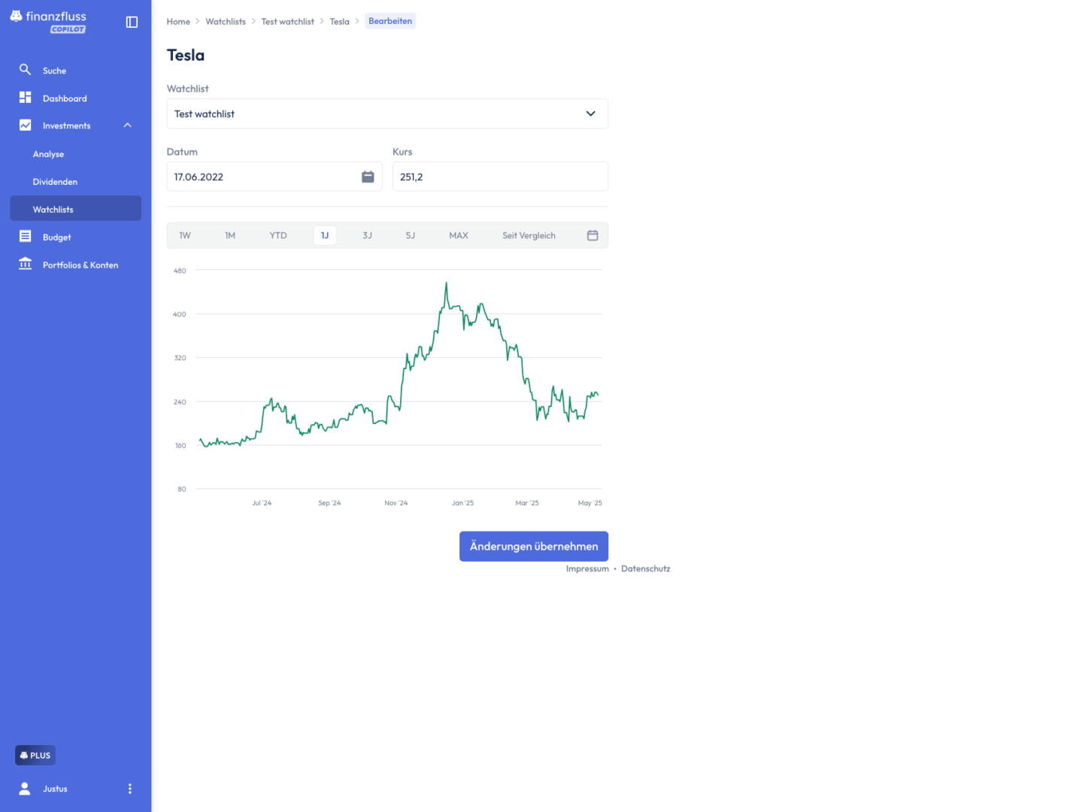Open the user options three-dot menu
The width and height of the screenshot is (1085, 812).
point(130,789)
